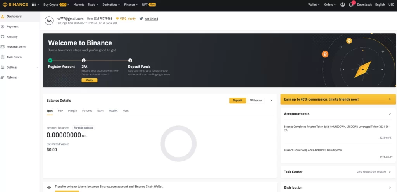Select the Spot balance tab

pos(50,111)
